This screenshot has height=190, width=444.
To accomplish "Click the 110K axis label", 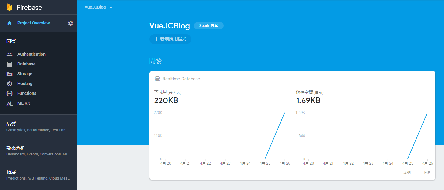I will pyautogui.click(x=158, y=136).
